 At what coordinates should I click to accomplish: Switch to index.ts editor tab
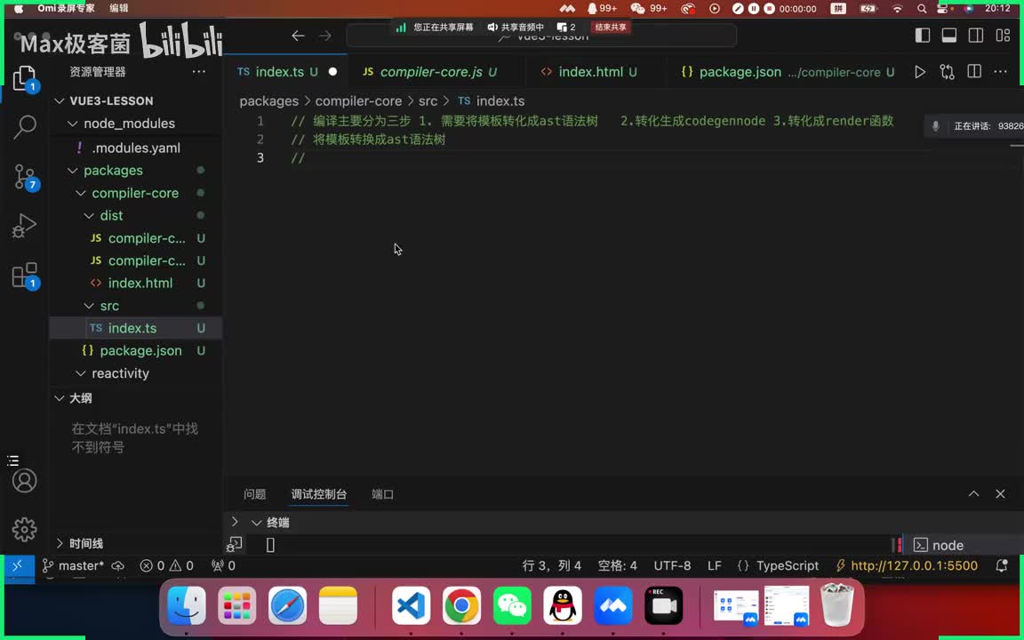tap(286, 72)
